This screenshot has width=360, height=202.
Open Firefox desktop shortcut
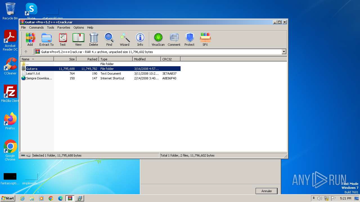[x=10, y=121]
